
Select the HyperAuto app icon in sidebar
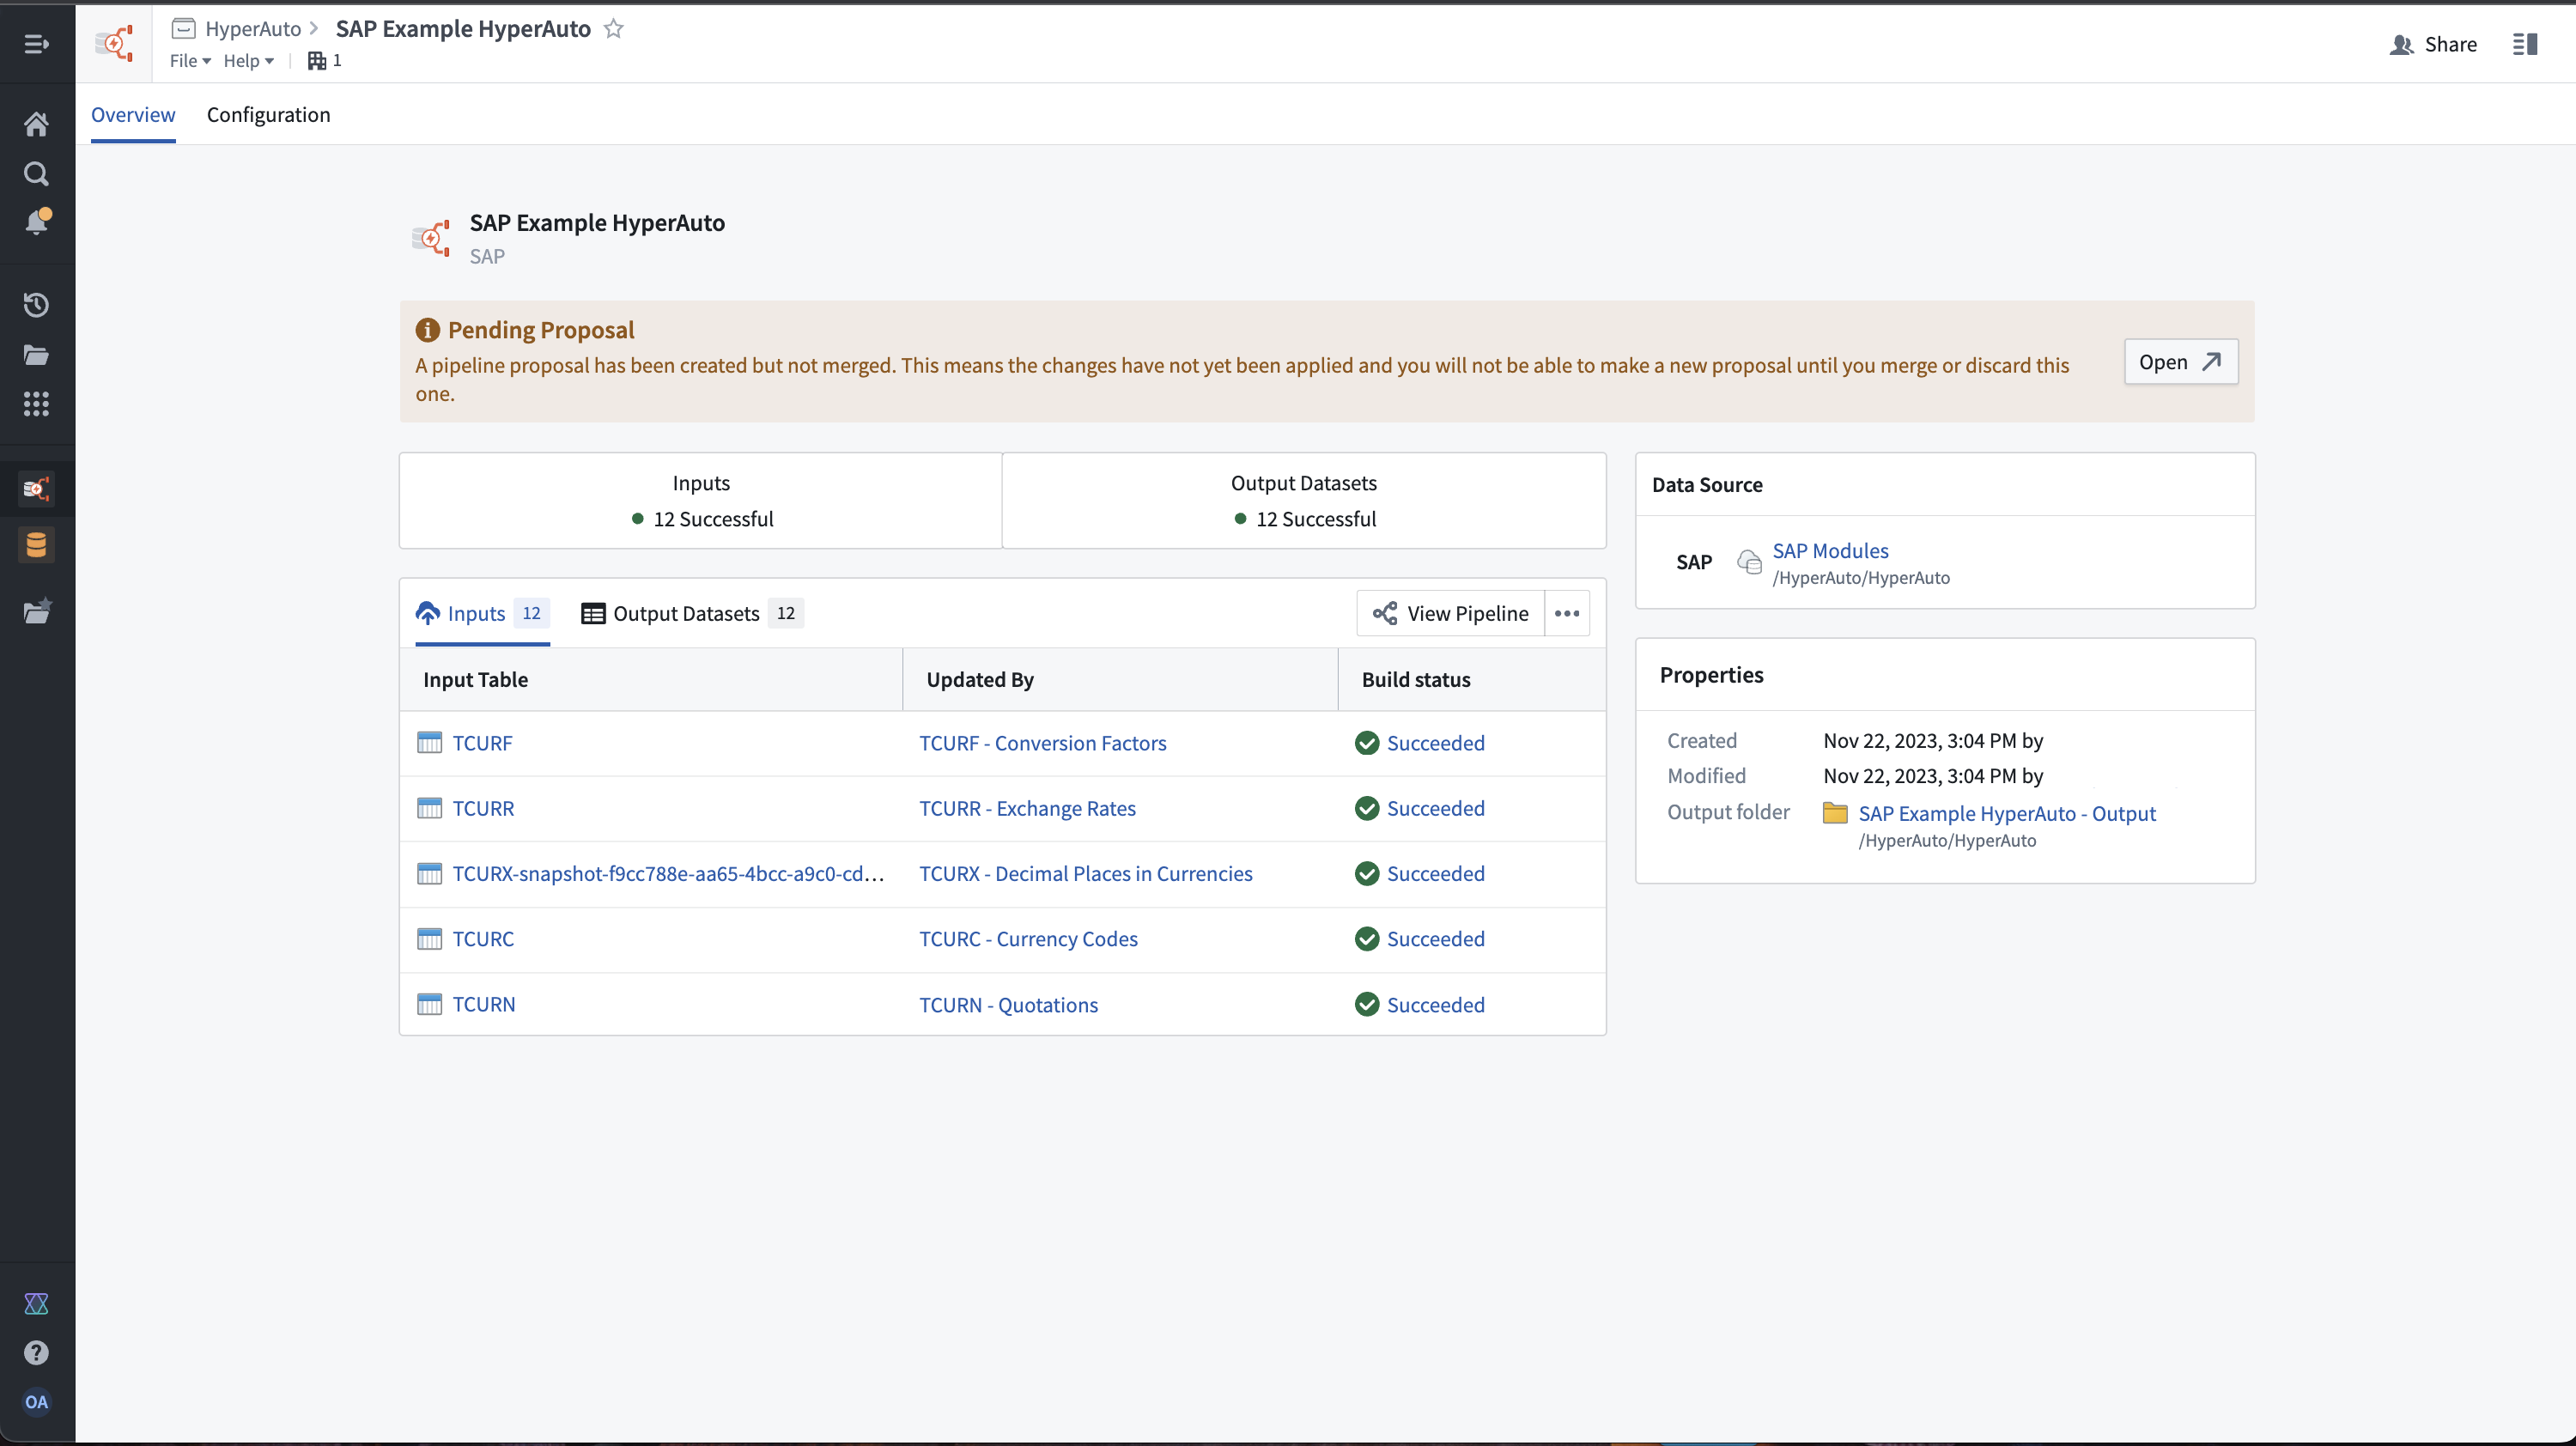click(x=37, y=489)
